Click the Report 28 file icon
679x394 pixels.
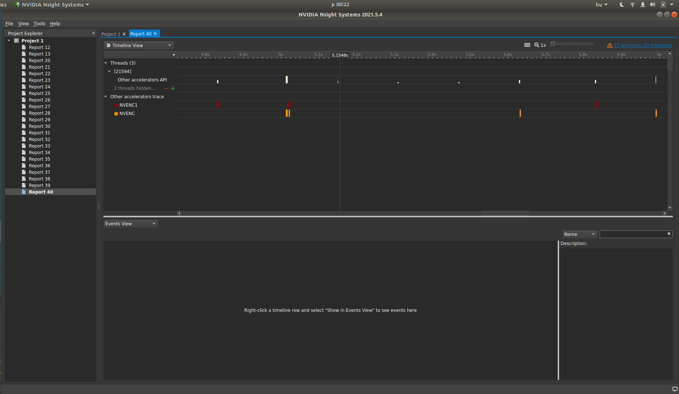[24, 113]
